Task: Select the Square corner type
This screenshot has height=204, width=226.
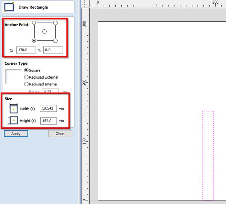Action: click(26, 70)
